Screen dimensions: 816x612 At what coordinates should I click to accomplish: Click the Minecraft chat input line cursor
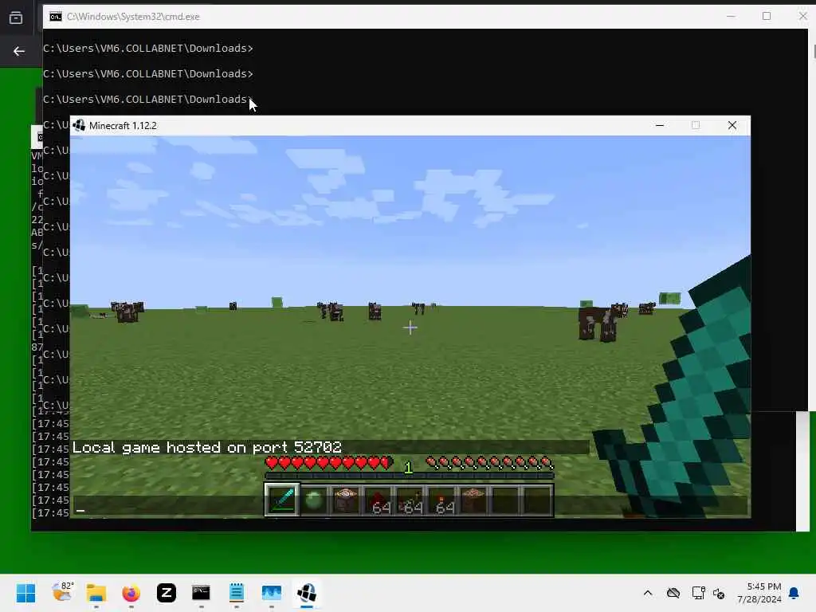click(x=80, y=511)
